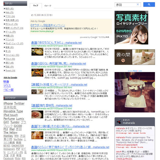This screenshot has height=160, width=160.
Task: Click the cazuki username in tweet list
Action: [119, 152]
